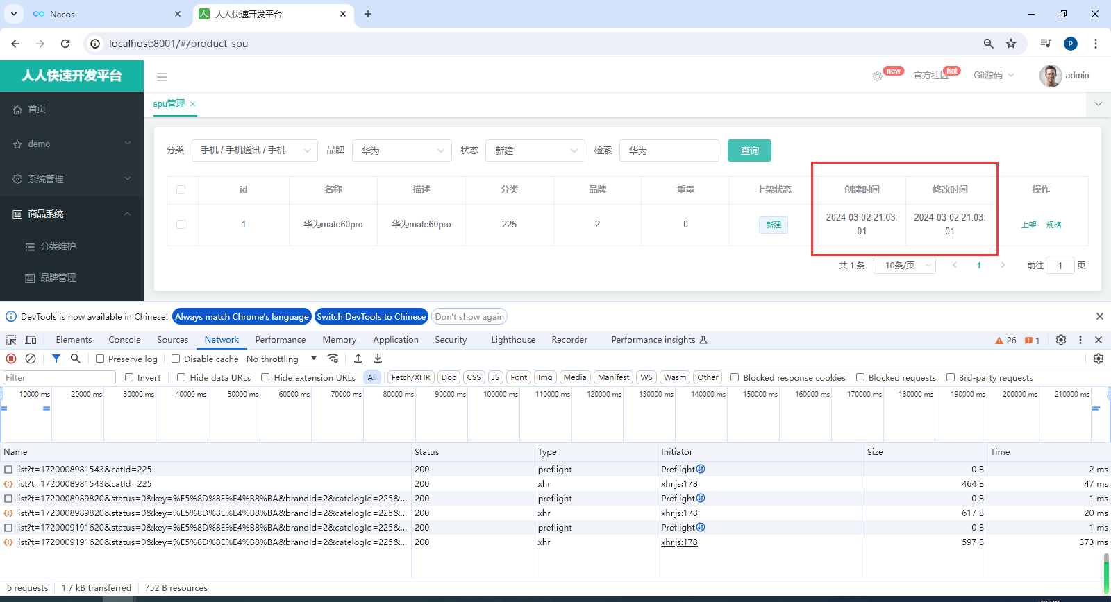Check the Invert filter checkbox
Viewport: 1111px width, 602px height.
(129, 377)
